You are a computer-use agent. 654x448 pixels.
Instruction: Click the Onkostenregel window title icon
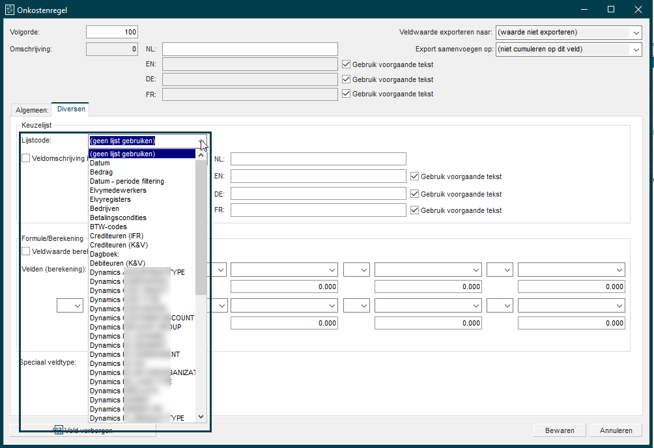pos(9,10)
